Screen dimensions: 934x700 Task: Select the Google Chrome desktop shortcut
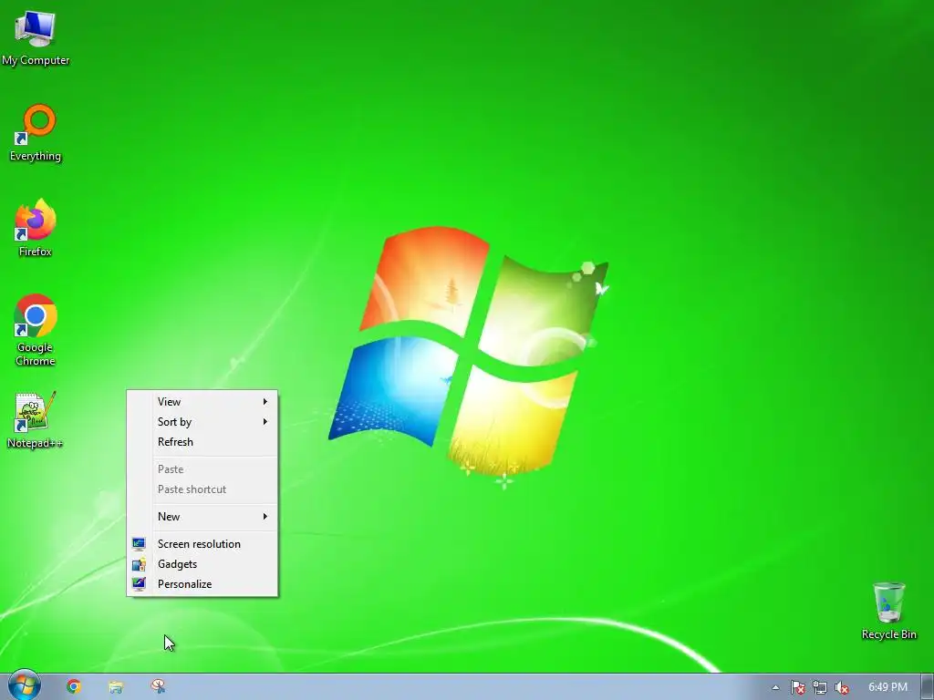(x=36, y=330)
